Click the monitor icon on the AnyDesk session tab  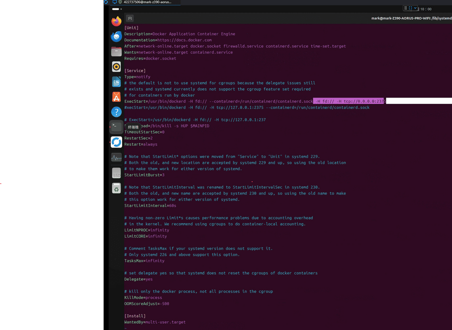114,2
